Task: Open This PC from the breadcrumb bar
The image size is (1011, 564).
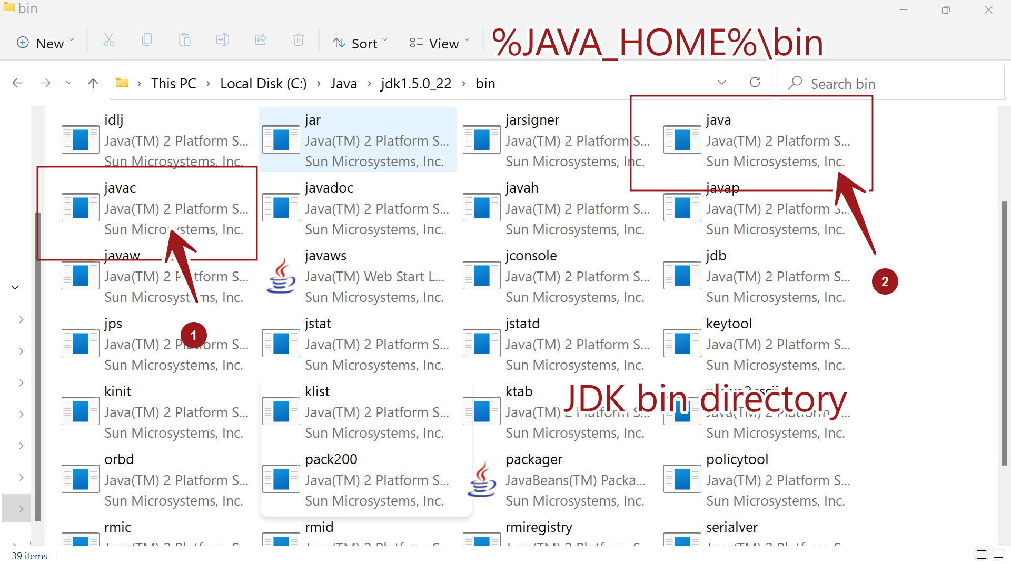Action: [x=173, y=83]
